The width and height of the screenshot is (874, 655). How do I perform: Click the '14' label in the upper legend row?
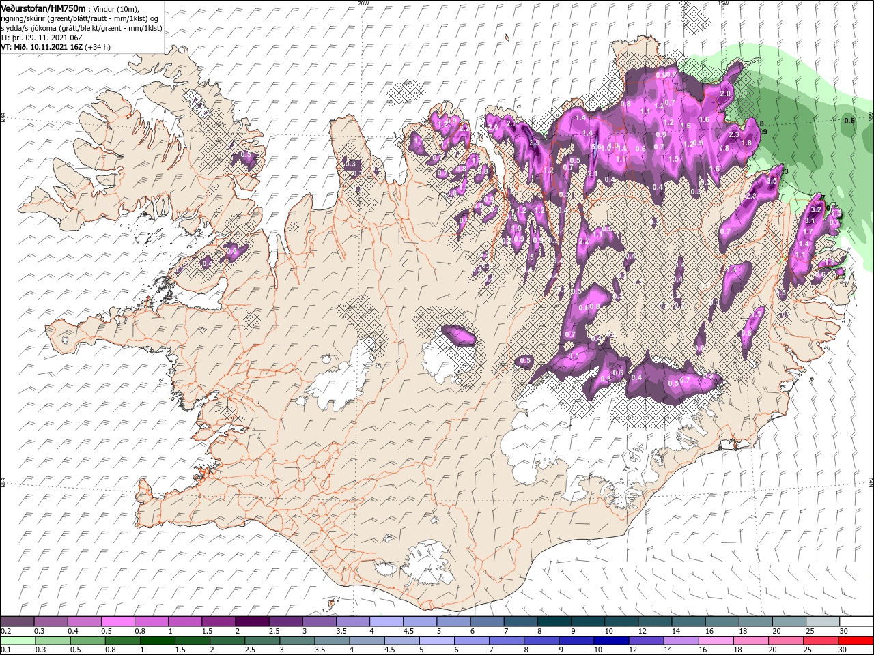tap(675, 631)
